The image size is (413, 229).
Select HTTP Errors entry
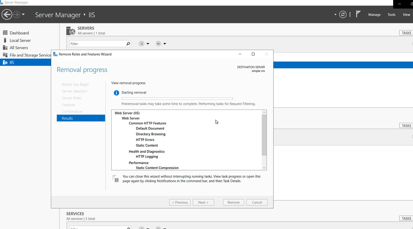pos(145,140)
